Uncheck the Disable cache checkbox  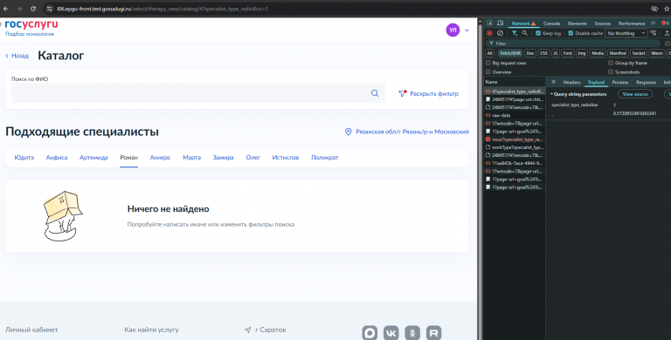click(x=571, y=33)
